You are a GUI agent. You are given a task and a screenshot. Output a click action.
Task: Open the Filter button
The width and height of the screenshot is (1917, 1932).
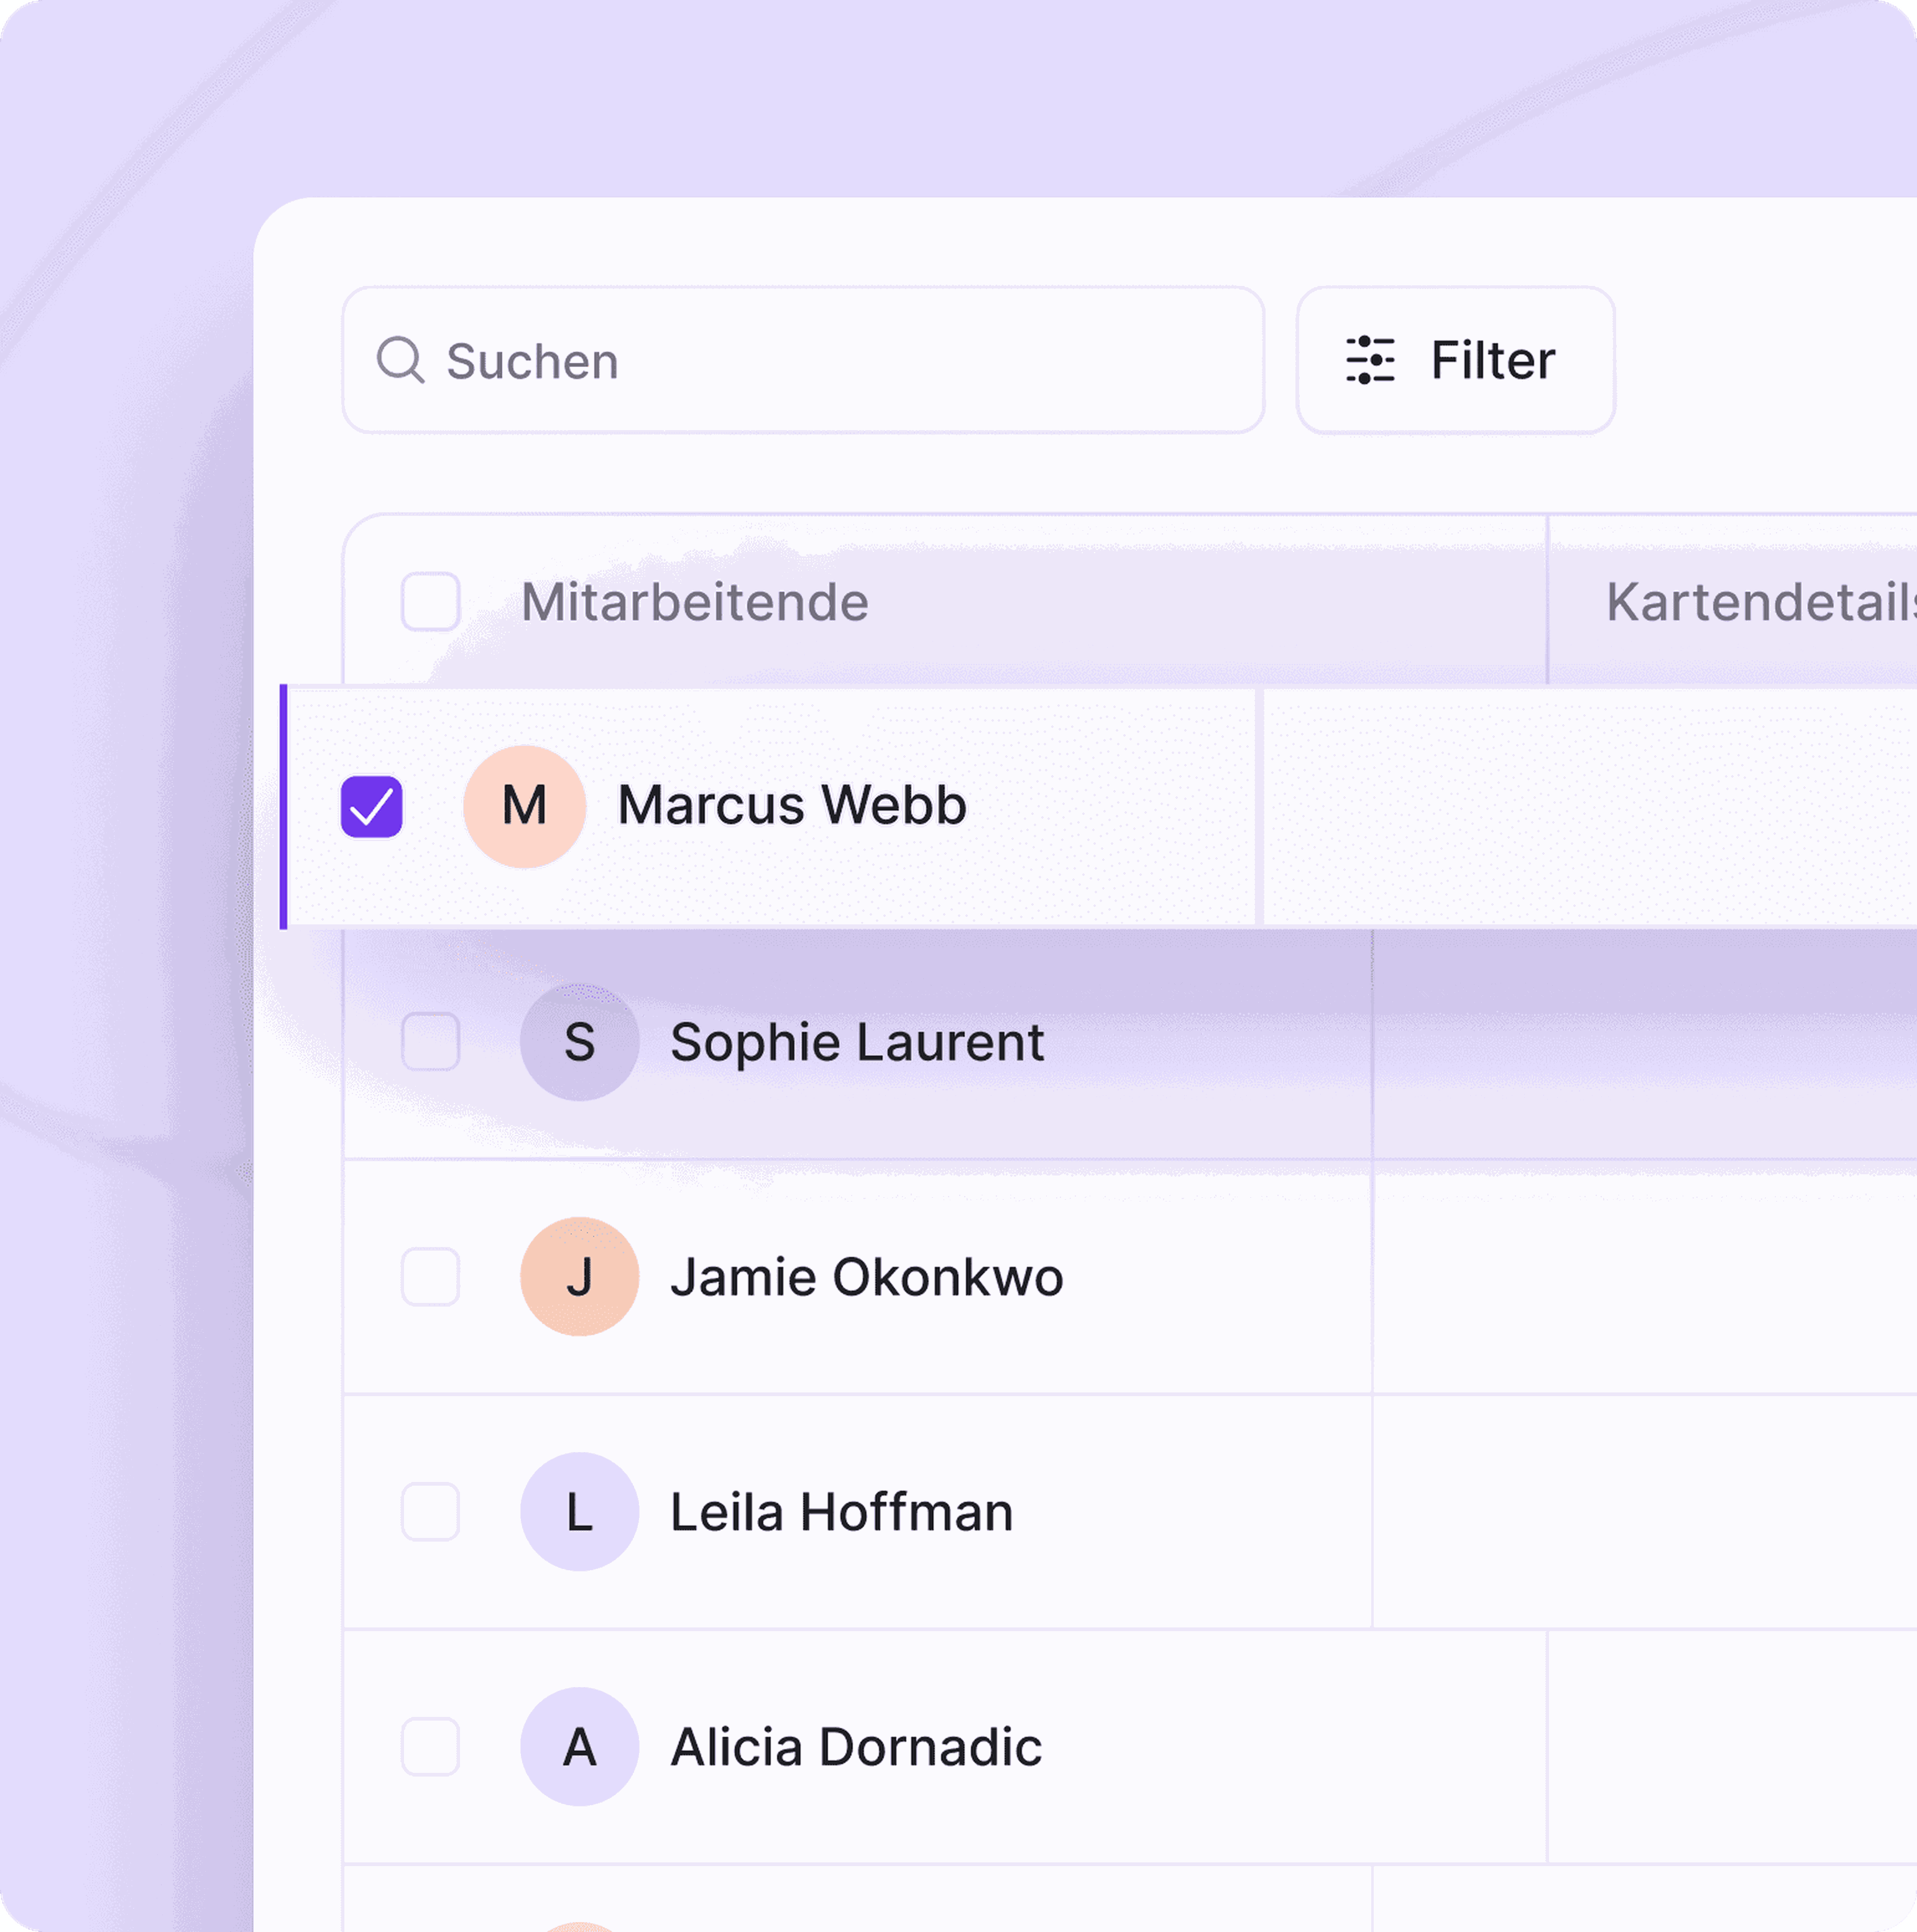coord(1455,360)
